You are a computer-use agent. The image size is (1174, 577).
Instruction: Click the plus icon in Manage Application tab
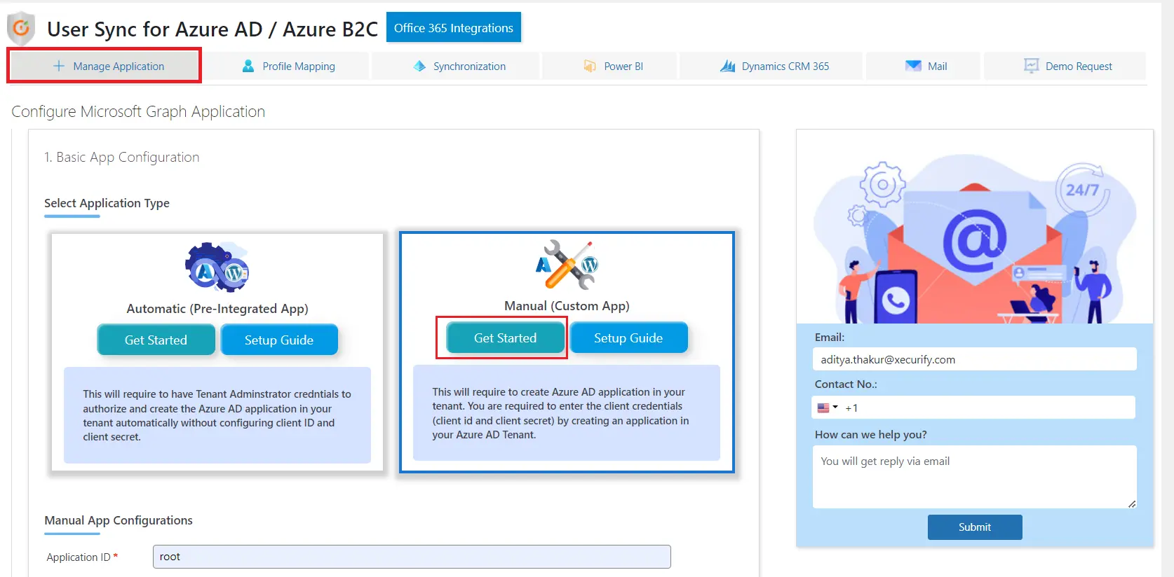59,66
